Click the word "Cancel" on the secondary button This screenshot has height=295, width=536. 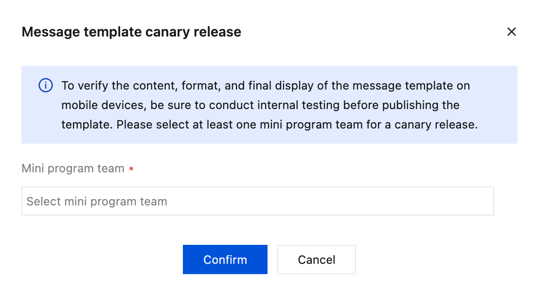tap(317, 260)
